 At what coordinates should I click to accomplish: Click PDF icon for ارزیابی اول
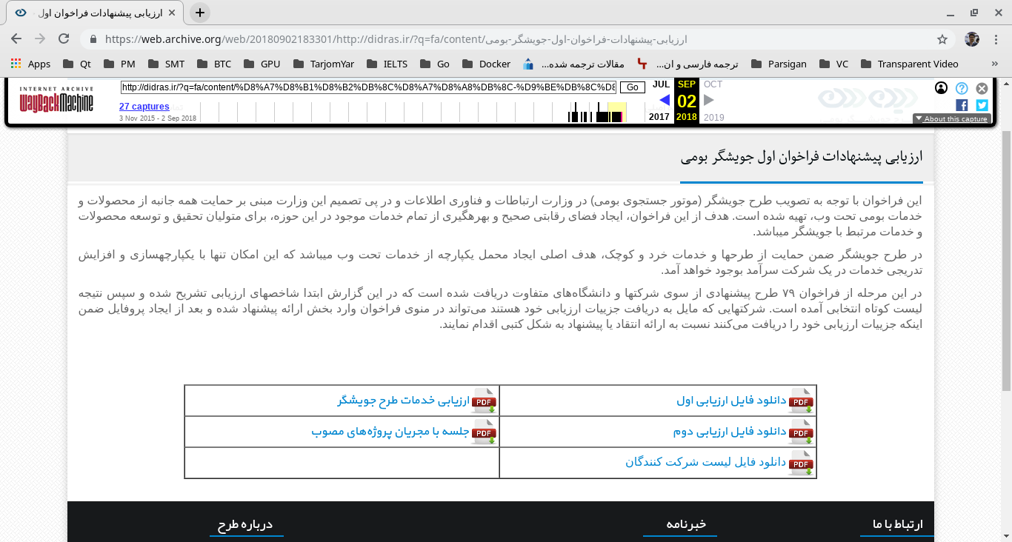(x=801, y=401)
